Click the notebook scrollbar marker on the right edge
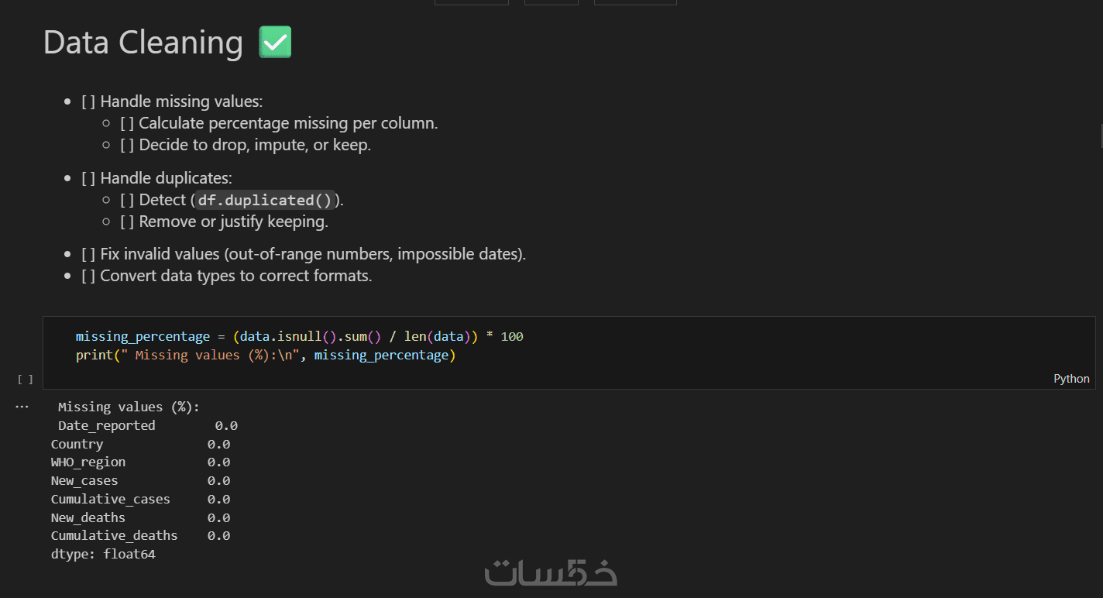Viewport: 1103px width, 598px height. point(1101,136)
